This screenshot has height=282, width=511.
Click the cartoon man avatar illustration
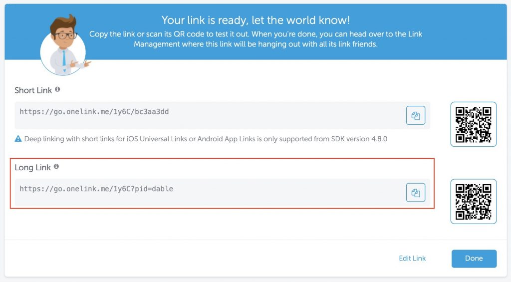click(64, 45)
